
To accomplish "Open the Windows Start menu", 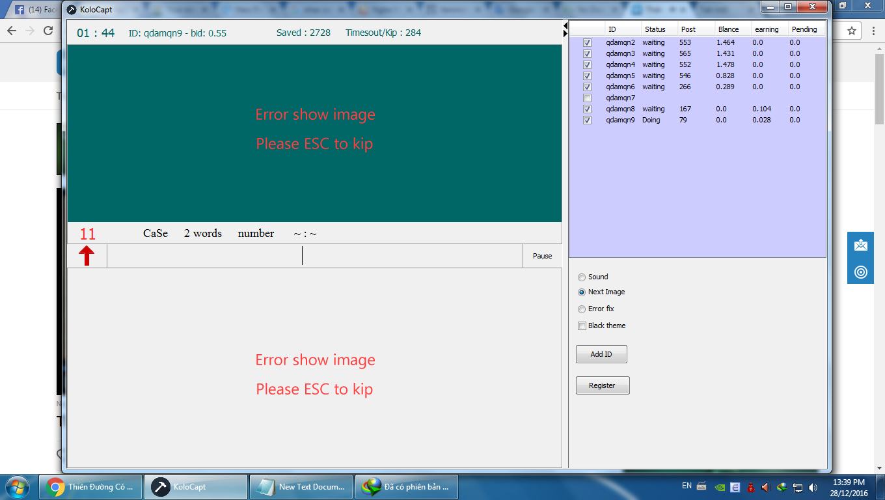I will pos(16,486).
